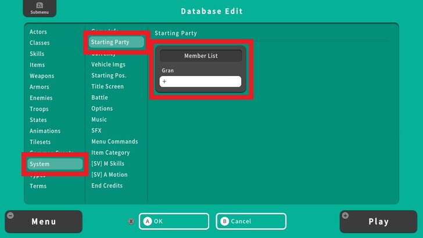The width and height of the screenshot is (423, 238).
Task: Select the End Credits setting
Action: [107, 186]
